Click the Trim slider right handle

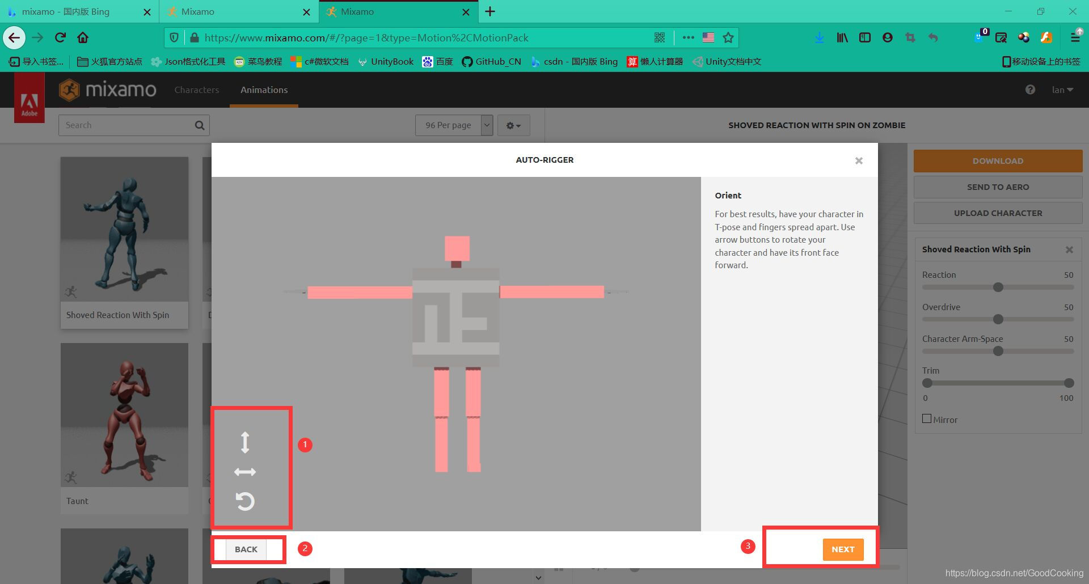1069,383
